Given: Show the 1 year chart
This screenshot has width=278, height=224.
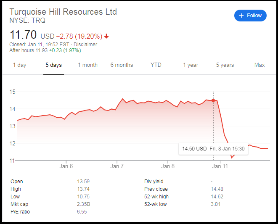Looking at the screenshot, I should point(191,65).
